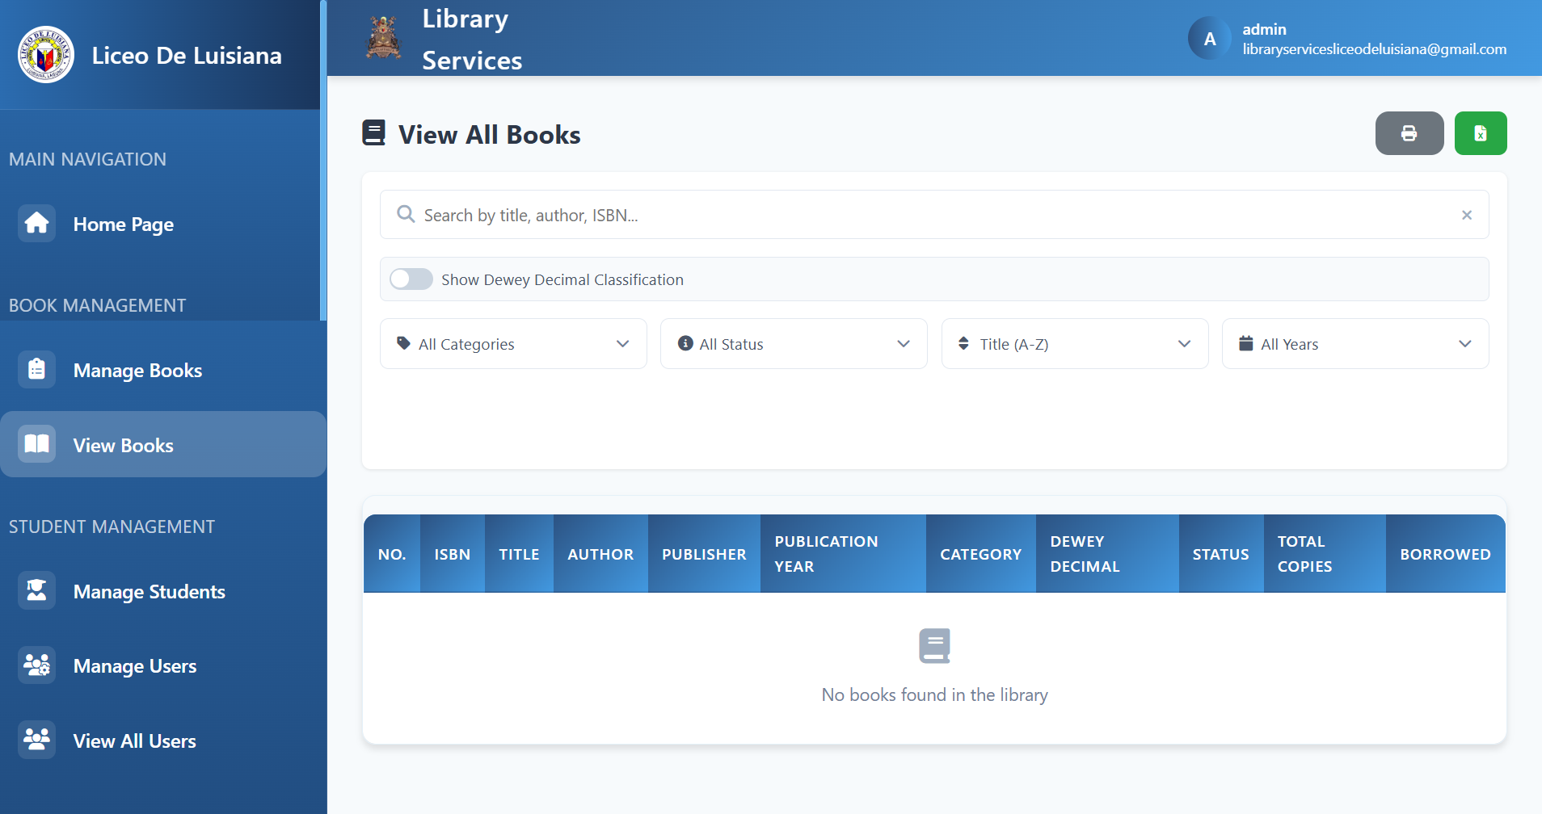The image size is (1542, 814).
Task: Enable Show Dewey Decimal Classification
Action: pos(411,279)
